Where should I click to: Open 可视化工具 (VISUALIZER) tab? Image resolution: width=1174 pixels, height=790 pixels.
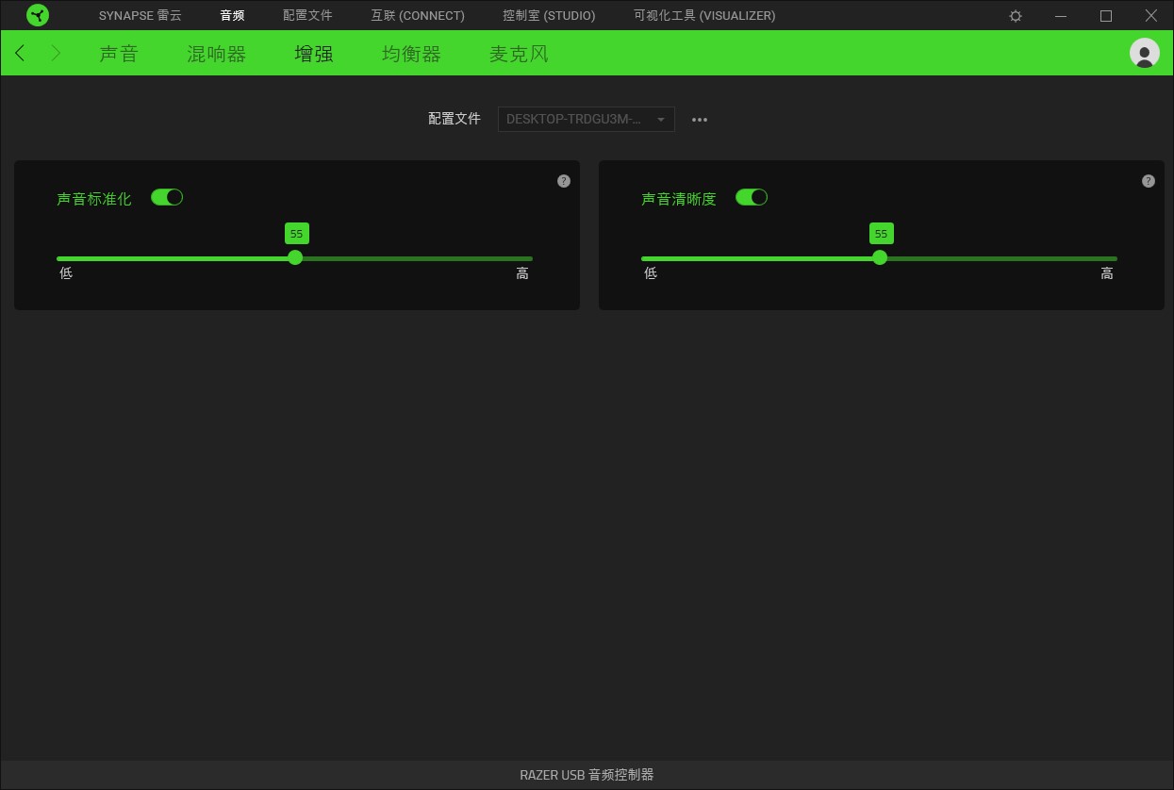click(704, 16)
